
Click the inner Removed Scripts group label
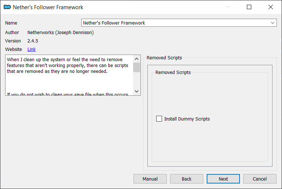[173, 72]
